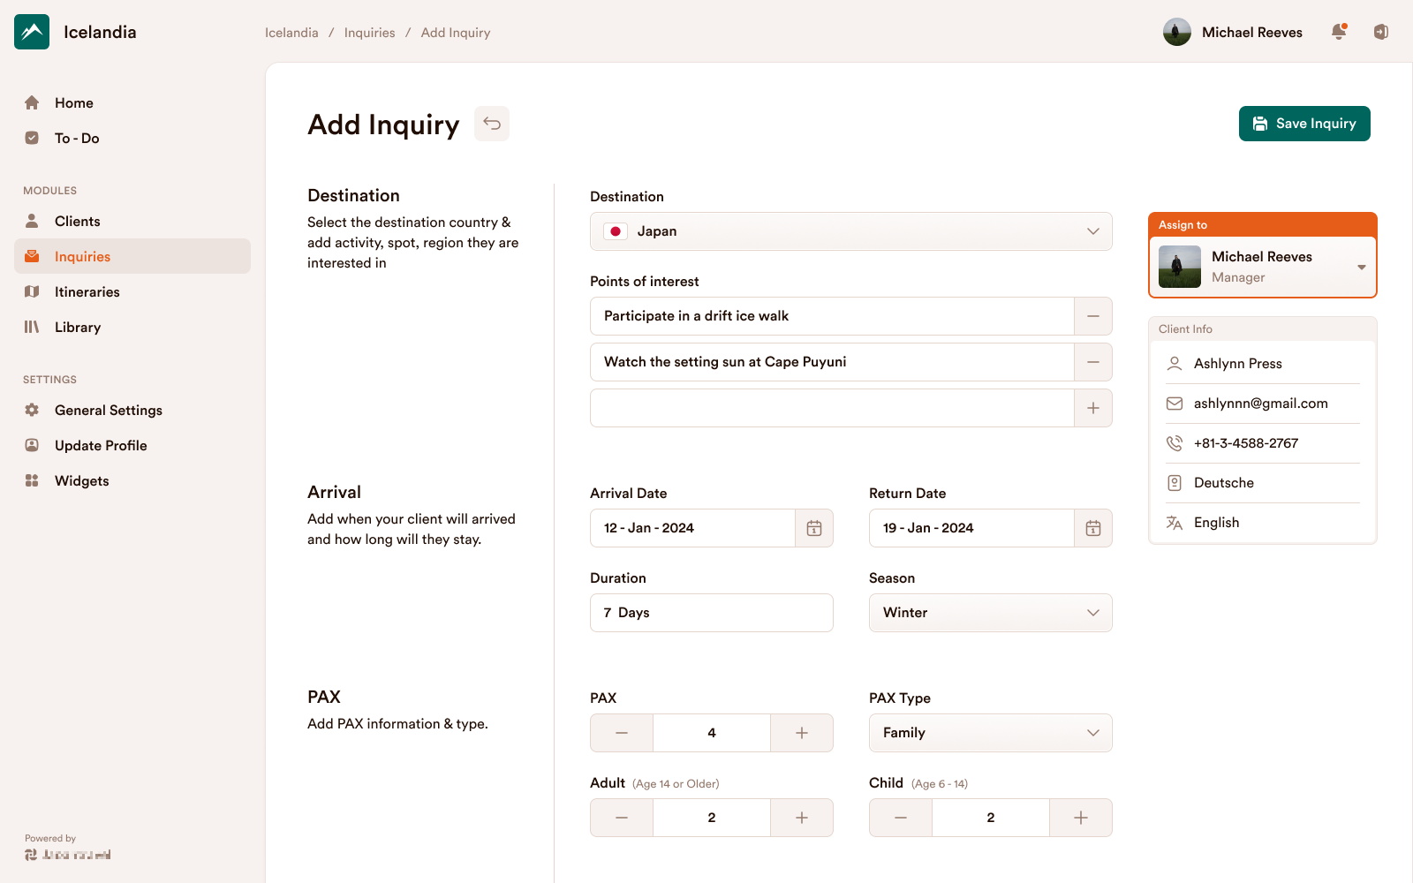Open the PAX Type dropdown showing Family
This screenshot has height=883, width=1413.
[991, 733]
